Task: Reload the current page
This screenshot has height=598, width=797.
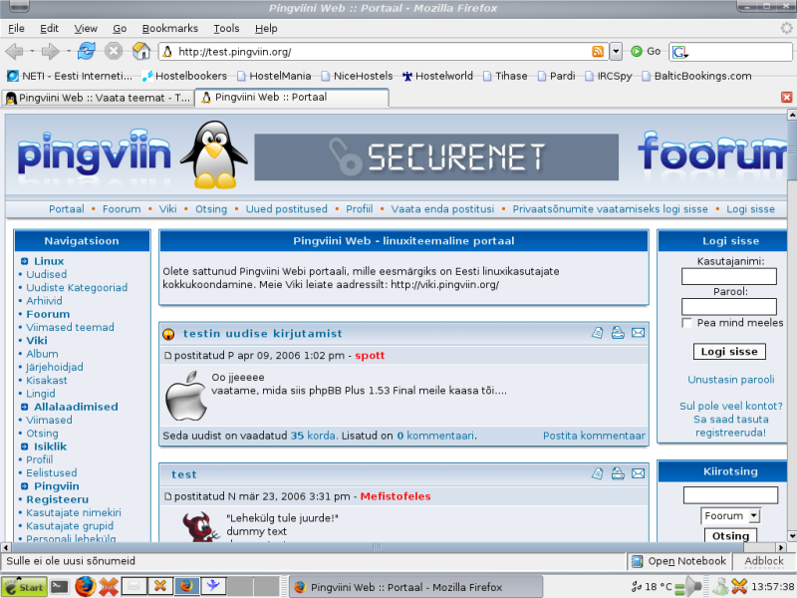Action: coord(87,51)
